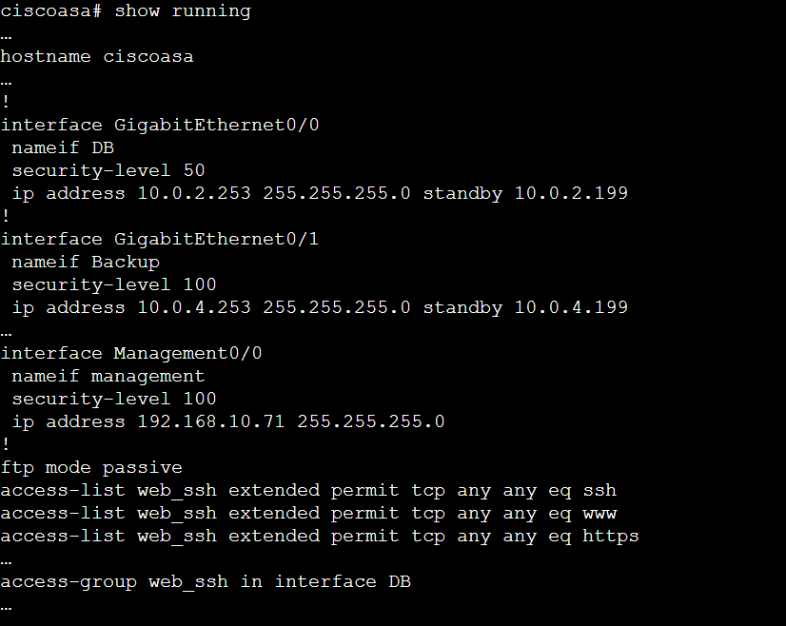
Task: Click the 'ciscoasa#' prompt at top
Action: coord(51,11)
